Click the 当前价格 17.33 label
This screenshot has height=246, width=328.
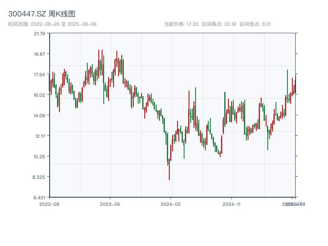[x=181, y=24]
